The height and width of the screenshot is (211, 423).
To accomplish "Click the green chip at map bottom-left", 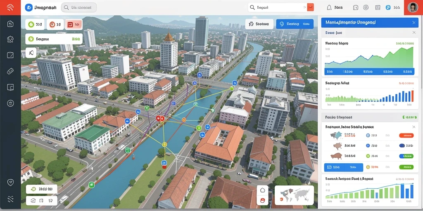I will pyautogui.click(x=42, y=189).
